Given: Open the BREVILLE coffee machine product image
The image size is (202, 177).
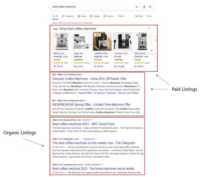Looking at the screenshot, I should click(x=62, y=42).
